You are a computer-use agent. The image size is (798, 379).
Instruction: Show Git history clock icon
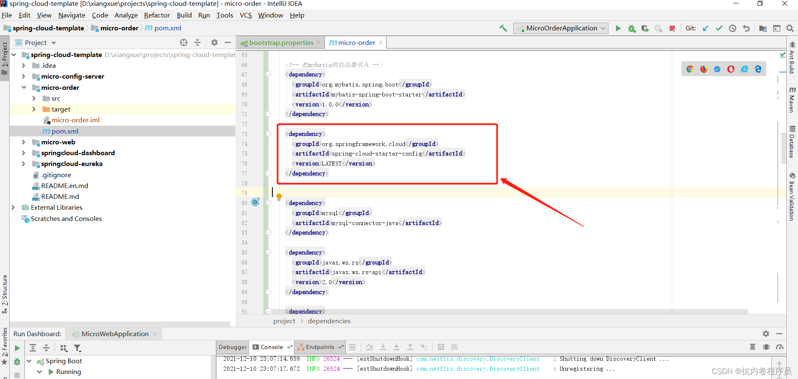(x=733, y=28)
